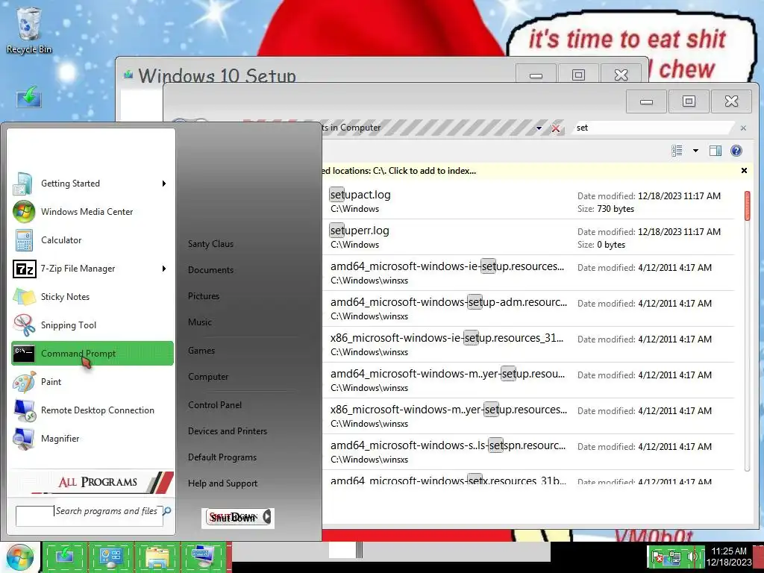Open Paint via its palette icon
This screenshot has height=573, width=764.
(x=24, y=381)
